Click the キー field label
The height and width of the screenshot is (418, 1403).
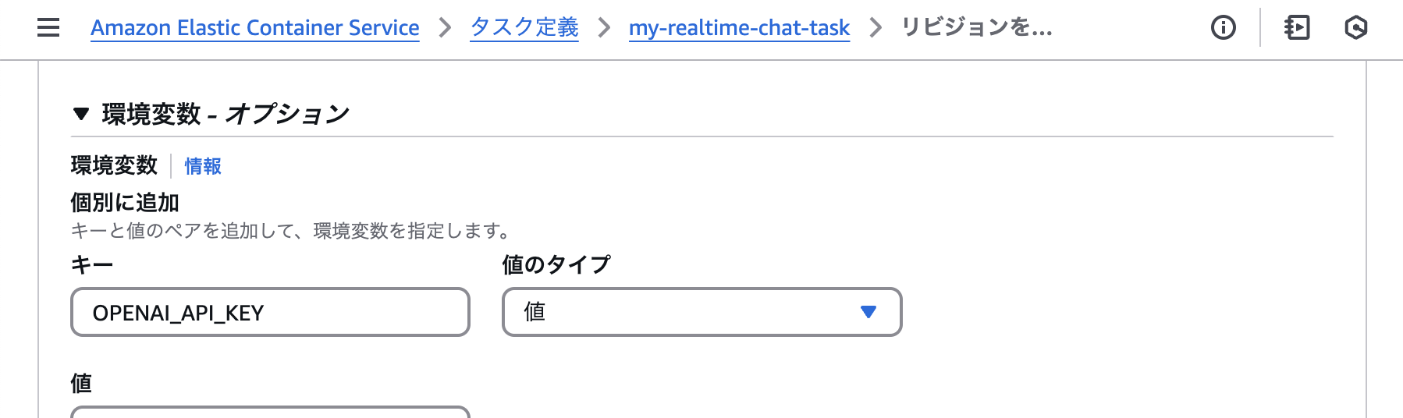pos(92,265)
